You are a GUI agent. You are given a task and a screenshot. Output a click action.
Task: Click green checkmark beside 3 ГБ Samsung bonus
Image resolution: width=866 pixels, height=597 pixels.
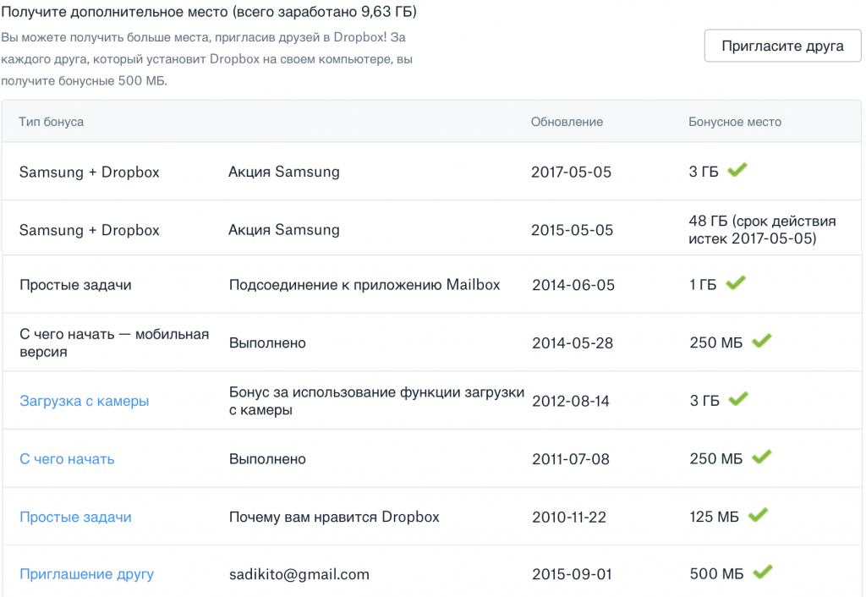pos(737,171)
